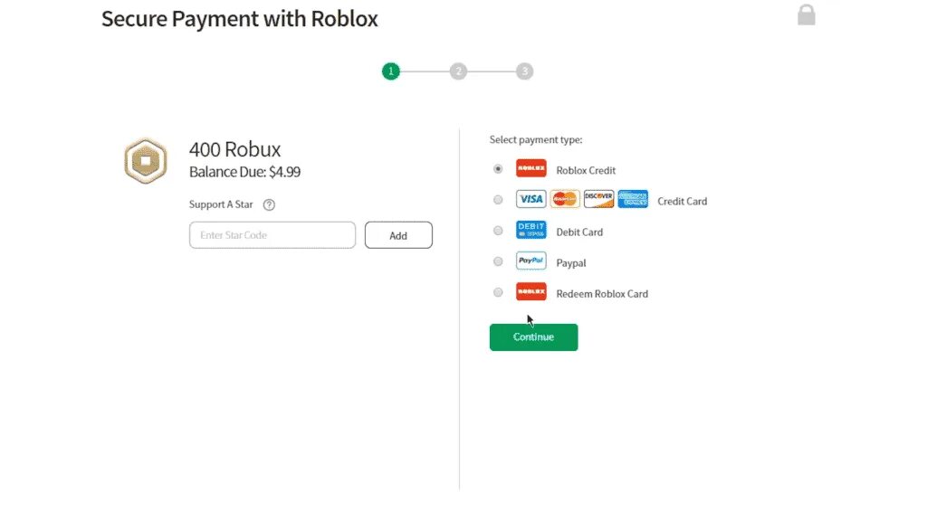
Task: Click the green Continue button
Action: (x=533, y=336)
